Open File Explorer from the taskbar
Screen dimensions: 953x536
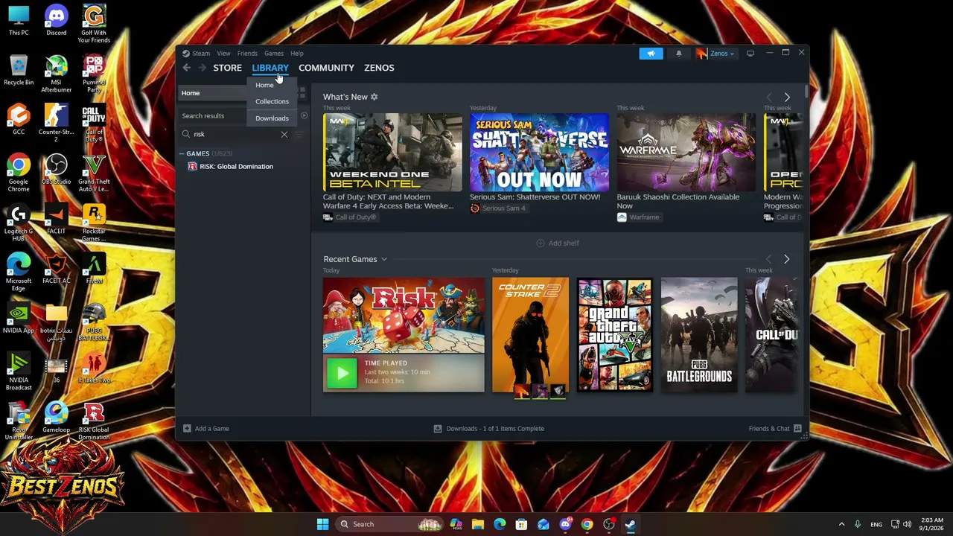point(478,524)
